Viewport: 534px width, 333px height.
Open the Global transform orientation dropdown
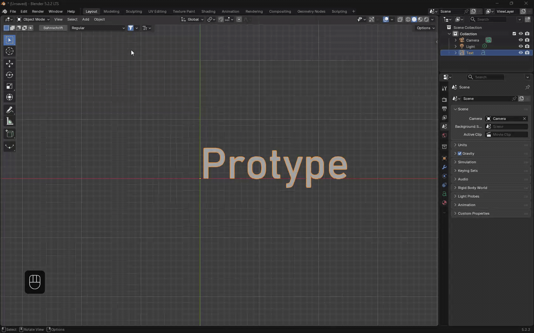(x=192, y=19)
